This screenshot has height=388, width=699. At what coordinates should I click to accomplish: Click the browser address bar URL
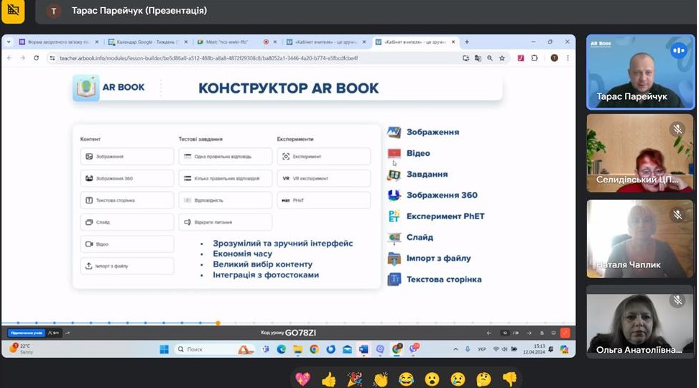click(x=208, y=58)
